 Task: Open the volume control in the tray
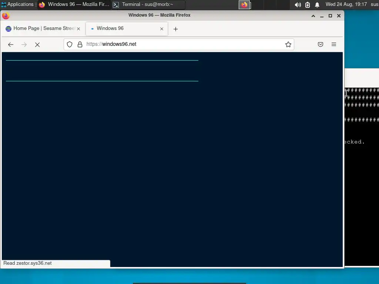(x=298, y=4)
